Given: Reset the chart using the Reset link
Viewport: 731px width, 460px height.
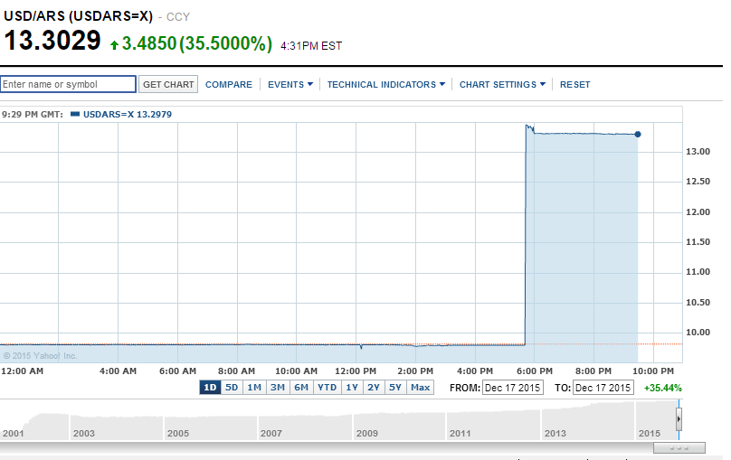Looking at the screenshot, I should click(x=574, y=84).
